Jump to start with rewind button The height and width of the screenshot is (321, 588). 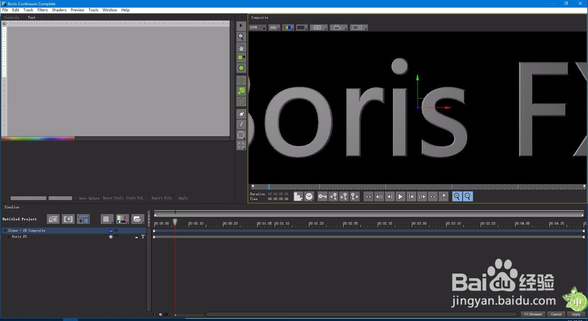coord(368,196)
